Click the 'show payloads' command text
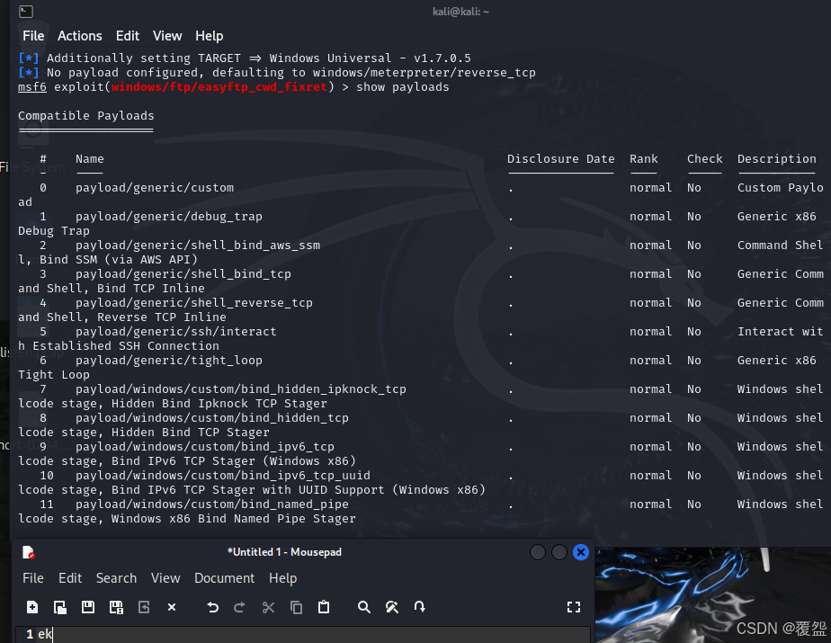Image resolution: width=831 pixels, height=643 pixels. click(x=402, y=87)
